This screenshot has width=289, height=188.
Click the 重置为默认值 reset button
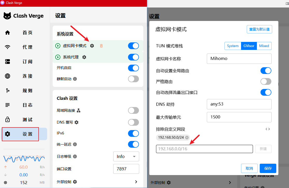pos(259,29)
